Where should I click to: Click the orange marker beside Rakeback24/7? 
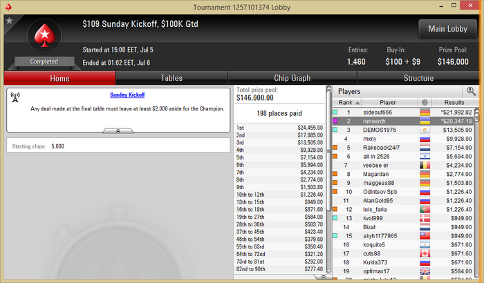(x=335, y=147)
